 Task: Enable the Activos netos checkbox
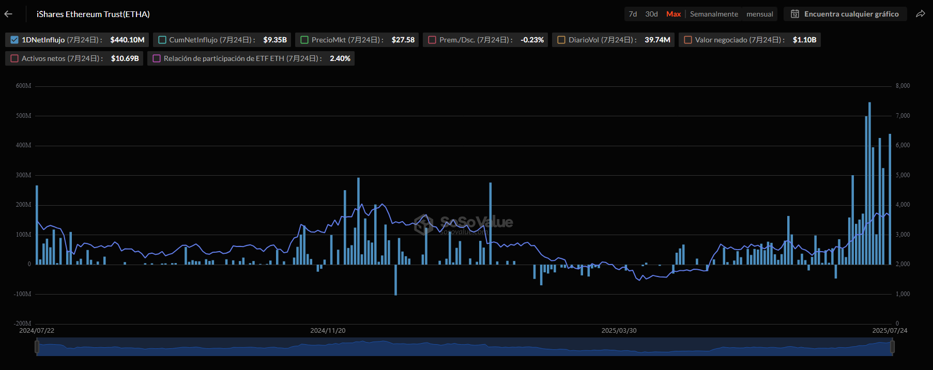tap(14, 58)
